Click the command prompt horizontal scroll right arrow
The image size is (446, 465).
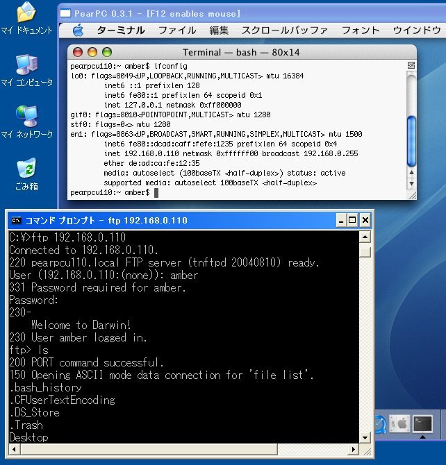[354, 449]
